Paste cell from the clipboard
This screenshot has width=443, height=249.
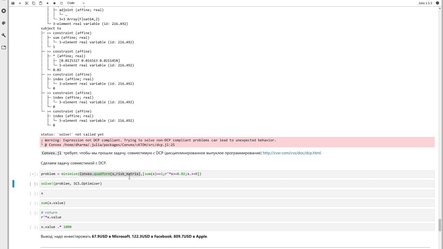(x=40, y=3)
